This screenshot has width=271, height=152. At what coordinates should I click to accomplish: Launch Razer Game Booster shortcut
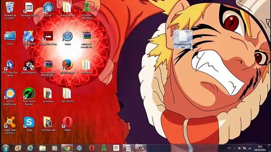point(29,97)
